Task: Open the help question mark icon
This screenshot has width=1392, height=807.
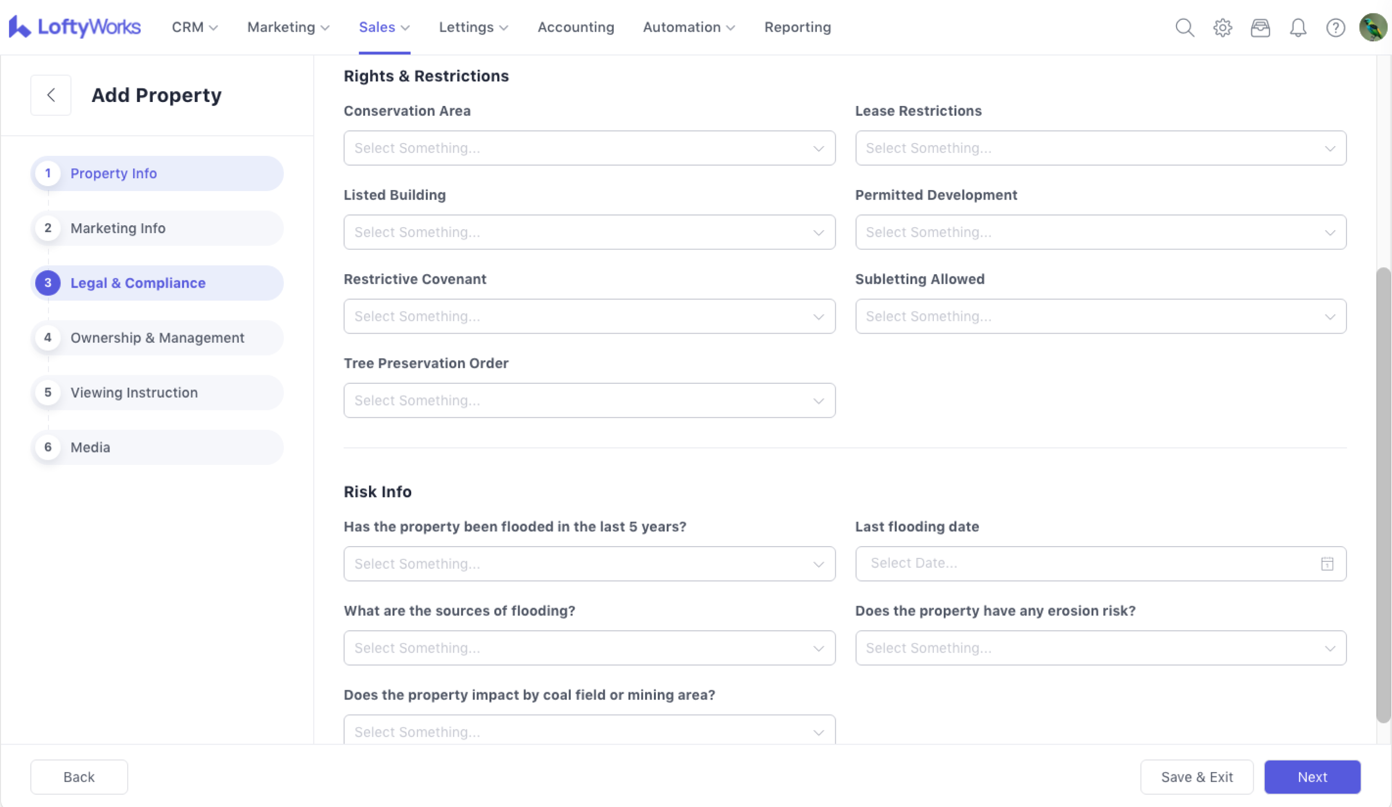Action: click(1335, 28)
